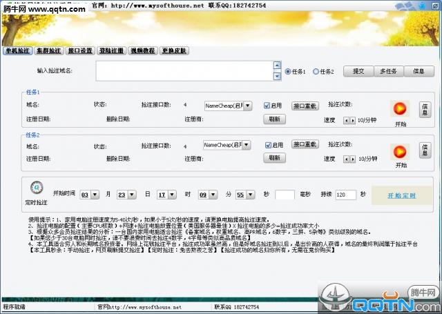Open the day dropdown showing 23
Viewport: 442px width, 314px height.
(x=132, y=195)
